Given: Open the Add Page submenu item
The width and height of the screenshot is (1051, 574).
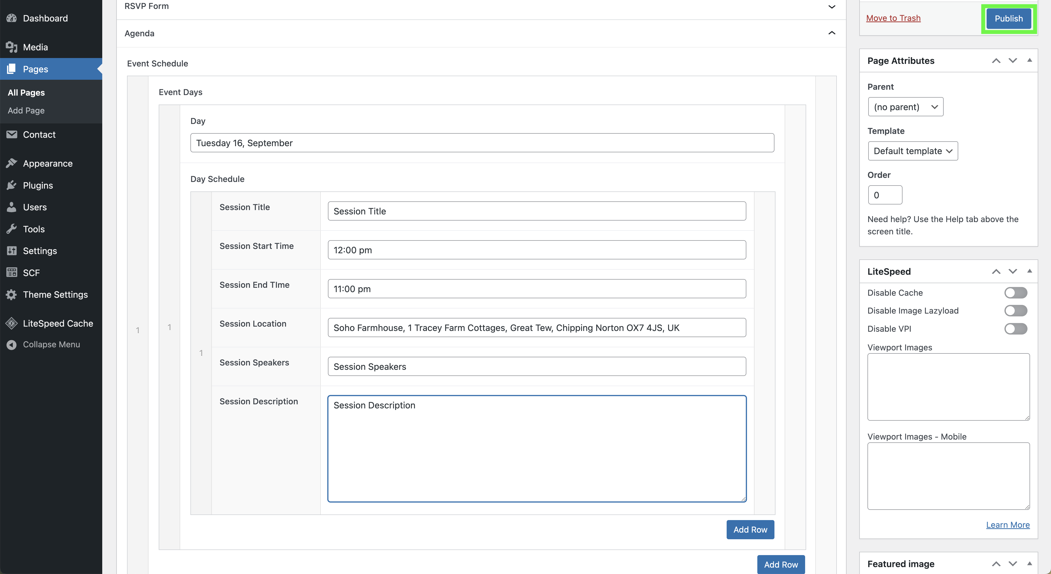Looking at the screenshot, I should (x=26, y=111).
